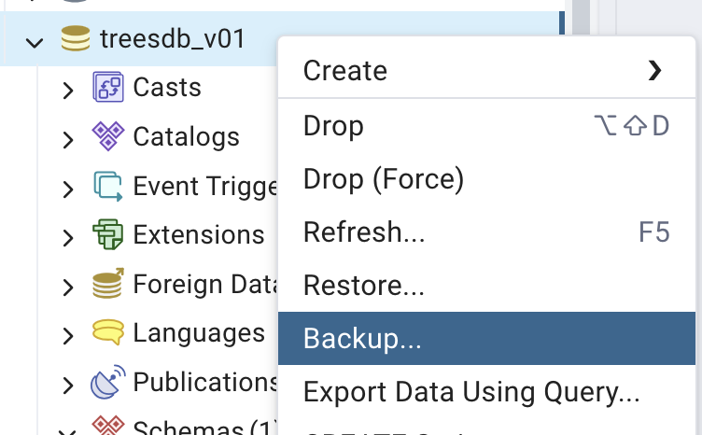Click the Casts node icon
Viewport: 702px width, 435px height.
[x=108, y=89]
